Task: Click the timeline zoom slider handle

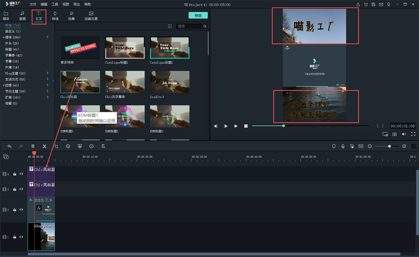Action: pyautogui.click(x=389, y=146)
